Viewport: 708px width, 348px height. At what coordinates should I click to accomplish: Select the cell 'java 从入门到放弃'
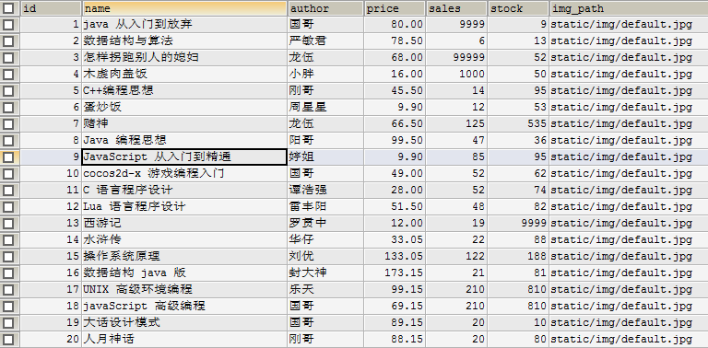tap(184, 24)
